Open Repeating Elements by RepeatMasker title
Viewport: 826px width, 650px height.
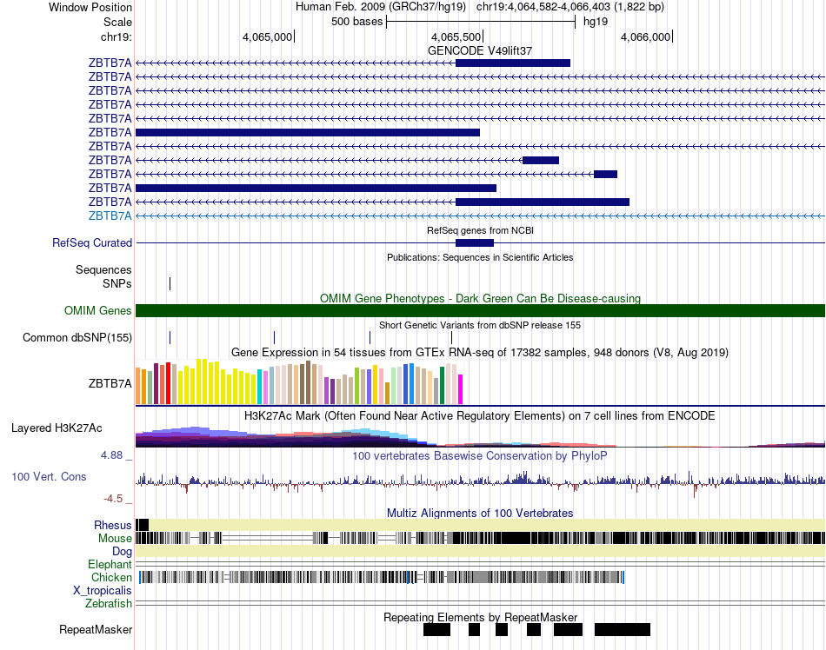click(480, 617)
